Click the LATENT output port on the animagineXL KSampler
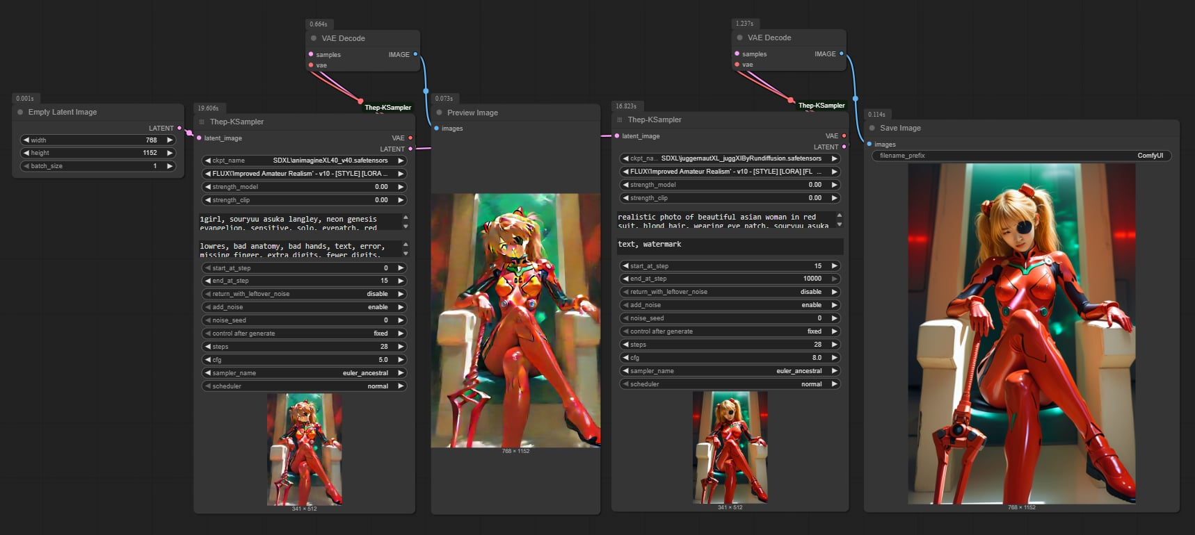Image resolution: width=1195 pixels, height=535 pixels. 410,149
